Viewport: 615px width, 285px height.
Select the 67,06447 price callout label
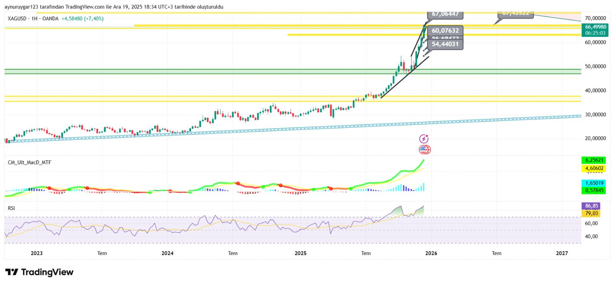coord(445,15)
